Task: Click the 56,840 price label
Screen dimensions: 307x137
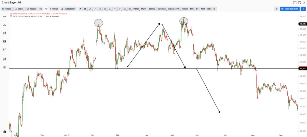Action: click(302, 24)
